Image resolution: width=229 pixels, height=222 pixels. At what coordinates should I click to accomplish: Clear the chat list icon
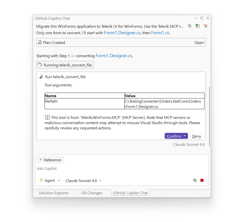click(x=205, y=26)
